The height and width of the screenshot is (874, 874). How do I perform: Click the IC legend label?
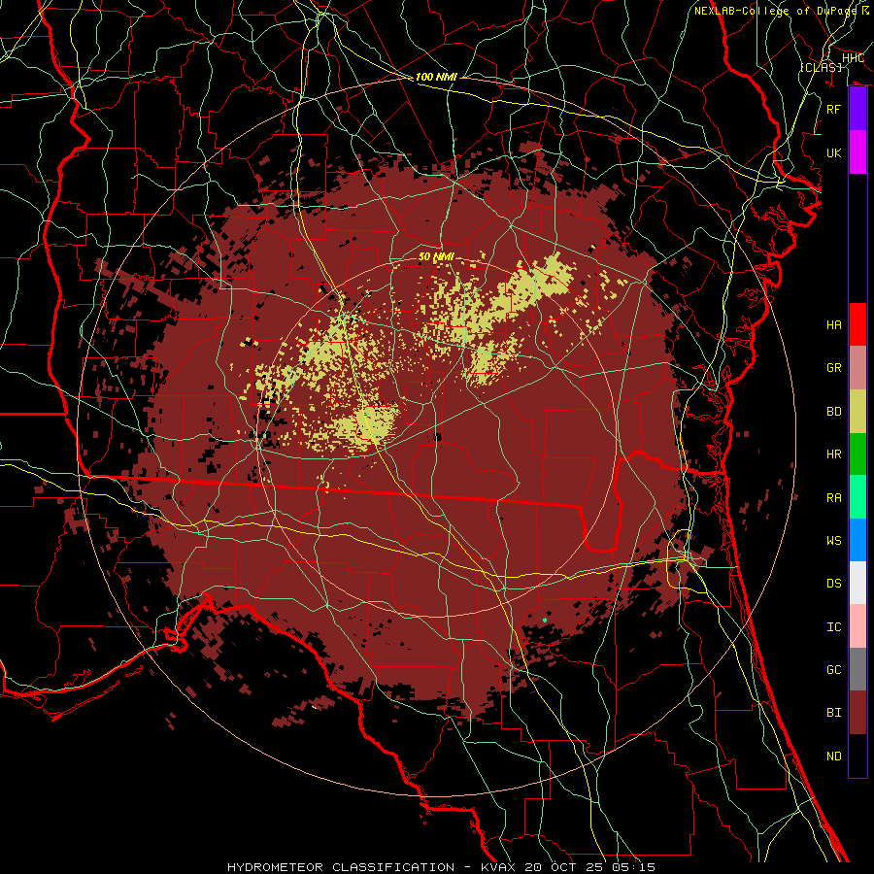[x=834, y=627]
